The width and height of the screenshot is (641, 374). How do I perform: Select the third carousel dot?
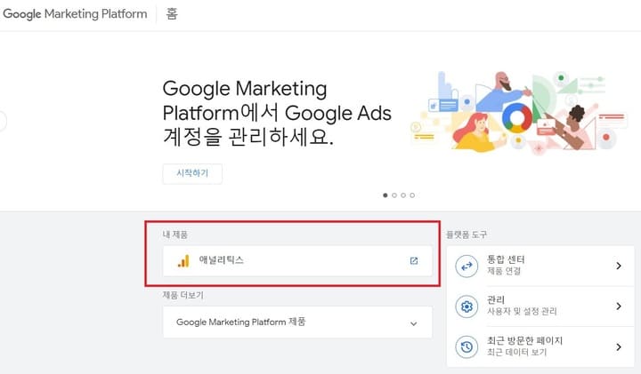coord(403,195)
